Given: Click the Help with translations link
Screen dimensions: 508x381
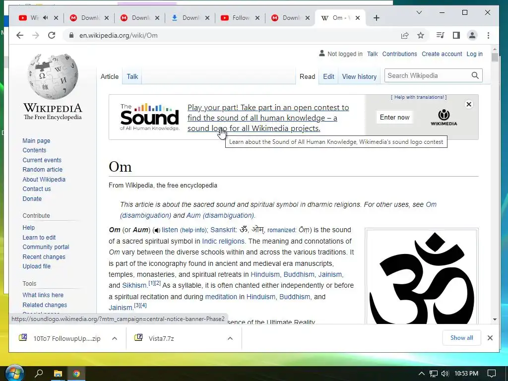Looking at the screenshot, I should (419, 97).
